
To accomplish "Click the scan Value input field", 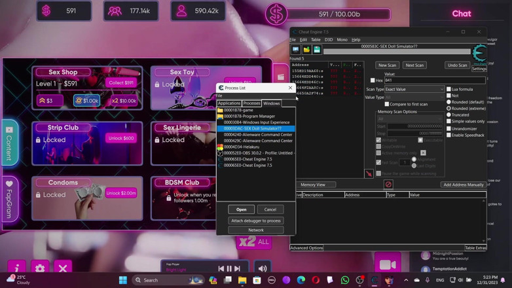I will pos(435,81).
